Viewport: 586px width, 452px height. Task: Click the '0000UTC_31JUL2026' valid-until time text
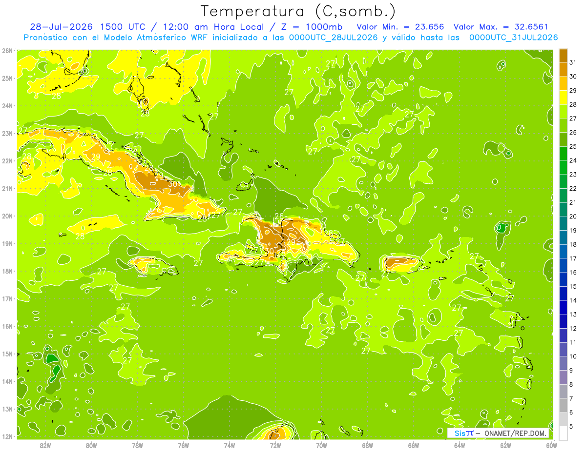[513, 37]
